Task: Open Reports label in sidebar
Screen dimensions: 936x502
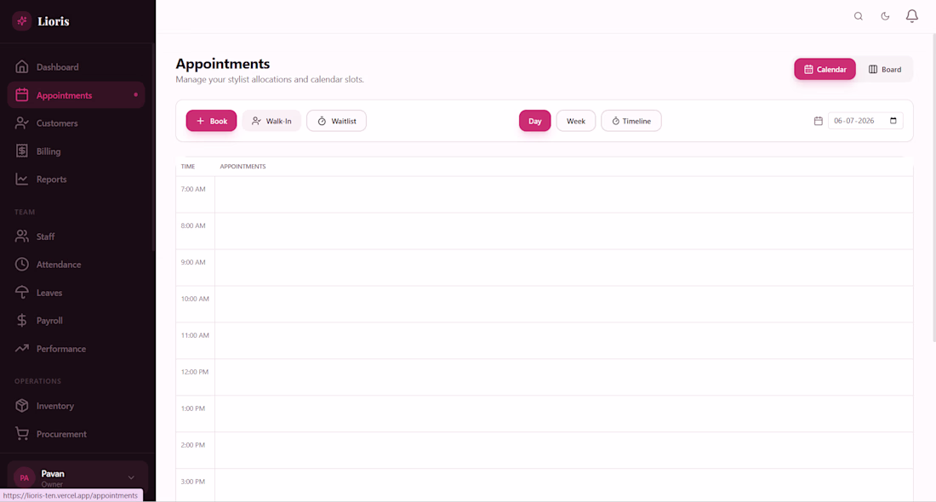Action: click(x=51, y=179)
